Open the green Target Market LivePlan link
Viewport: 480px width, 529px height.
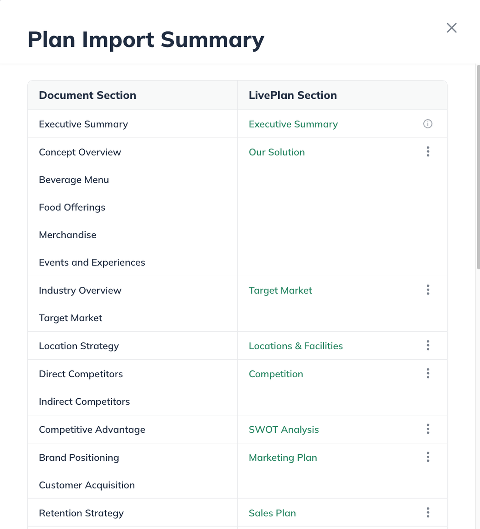coord(280,291)
